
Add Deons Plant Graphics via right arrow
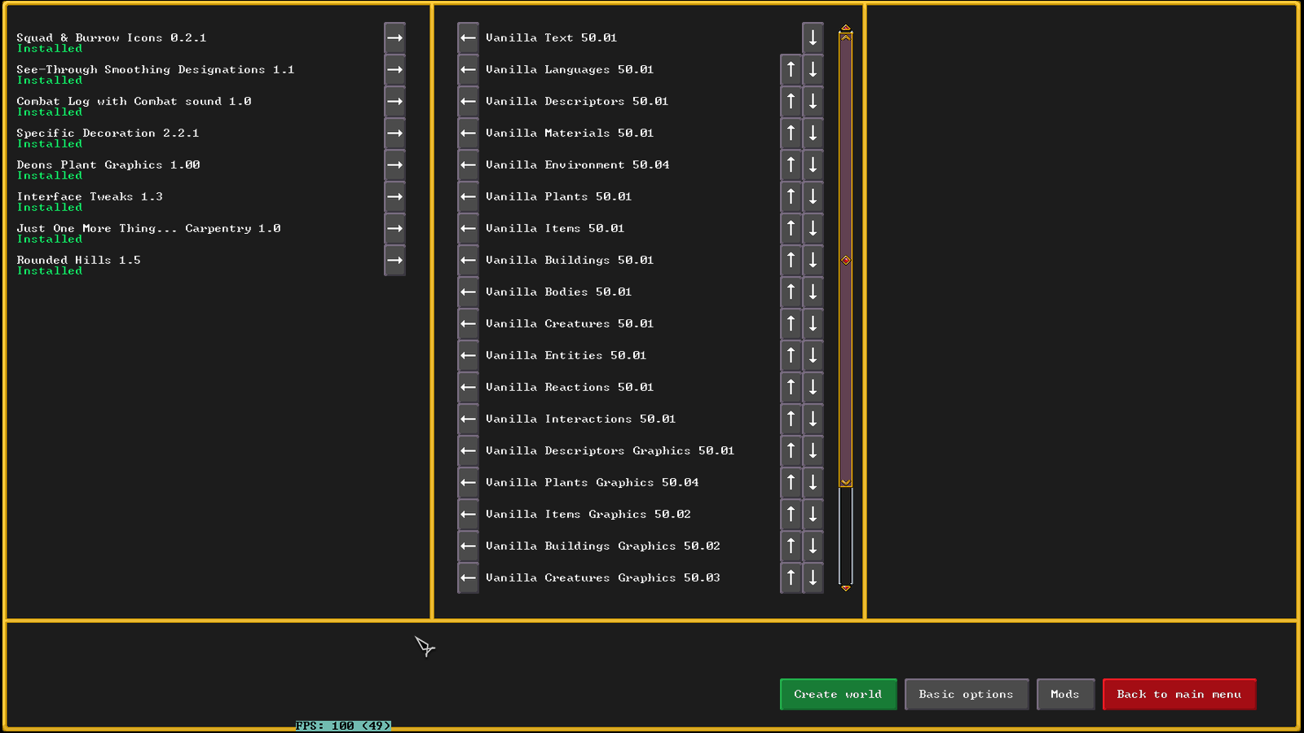click(x=394, y=165)
